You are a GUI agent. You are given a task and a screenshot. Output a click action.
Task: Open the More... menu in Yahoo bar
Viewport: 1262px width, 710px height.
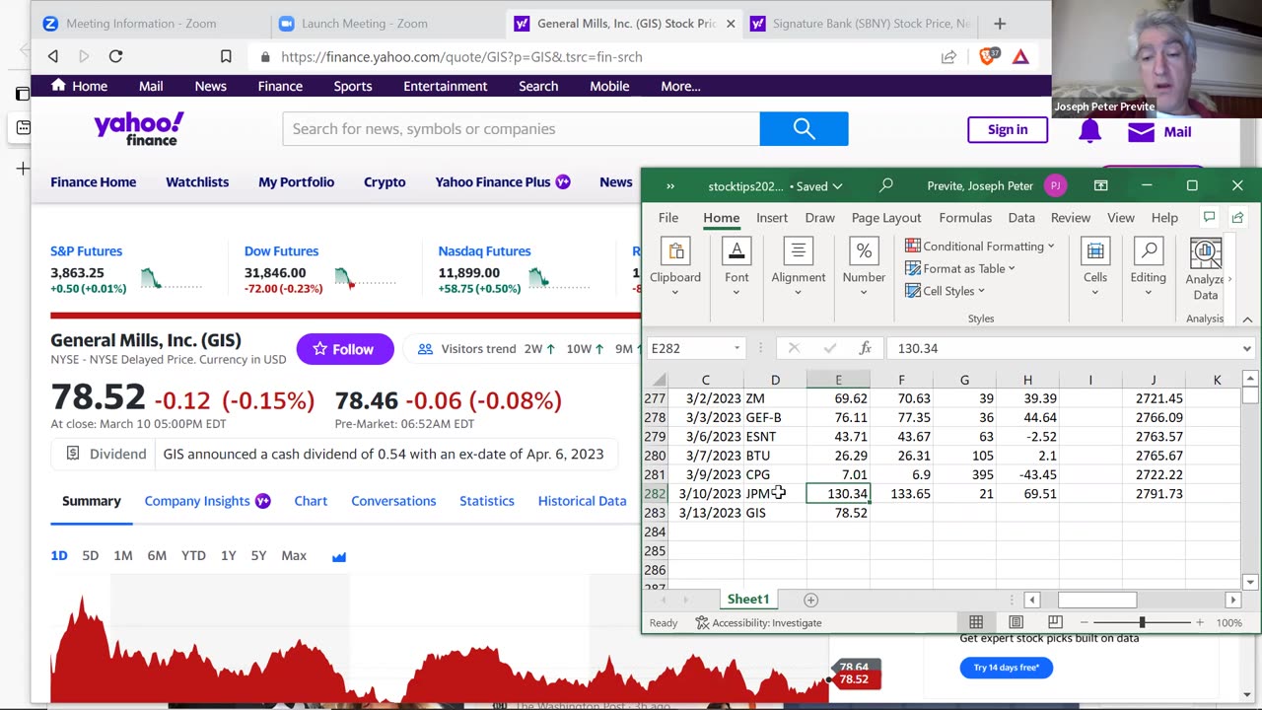(x=680, y=87)
